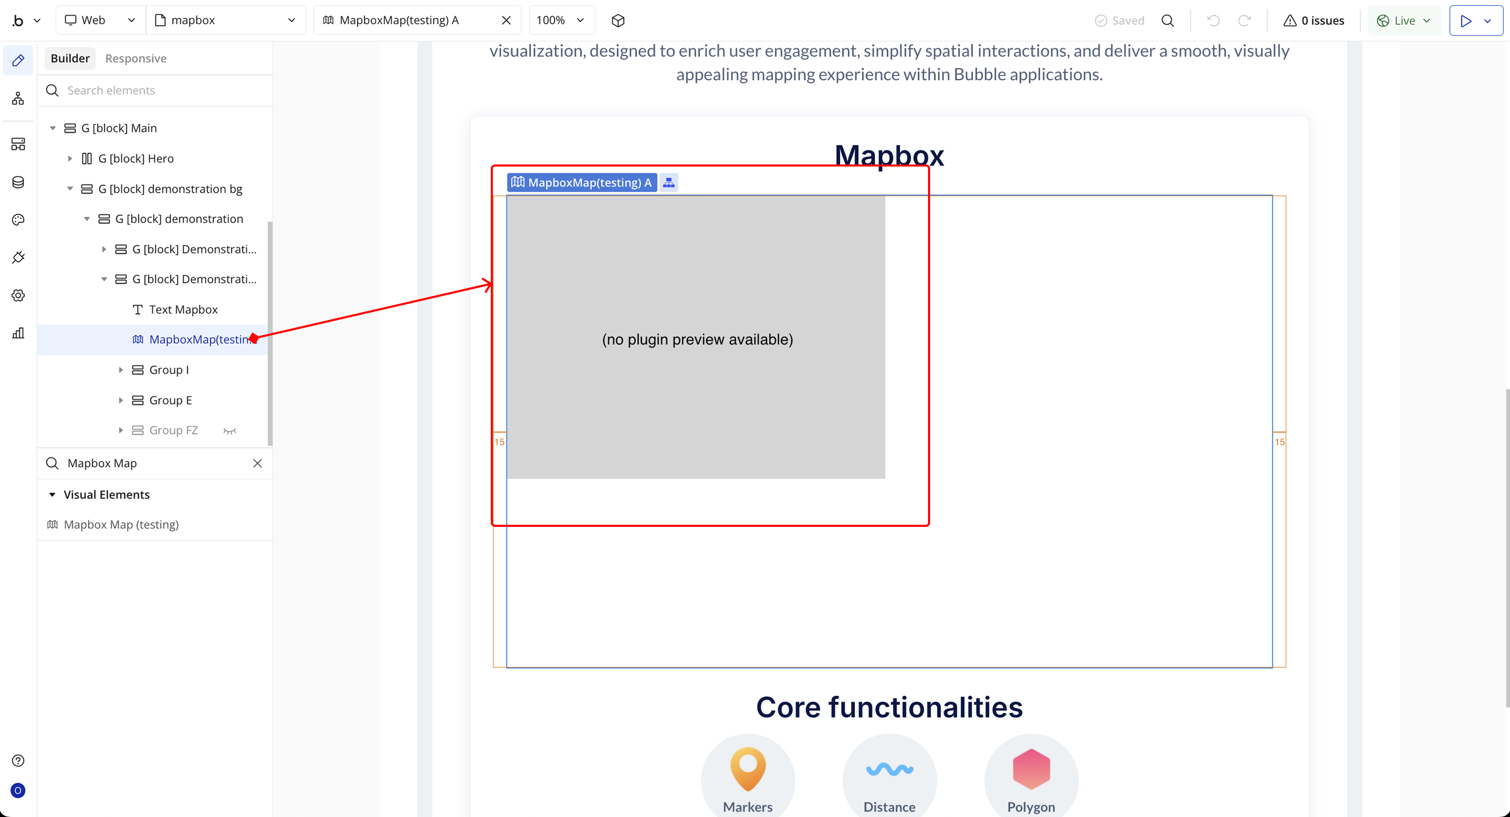Open the Styles palette icon

click(x=18, y=219)
